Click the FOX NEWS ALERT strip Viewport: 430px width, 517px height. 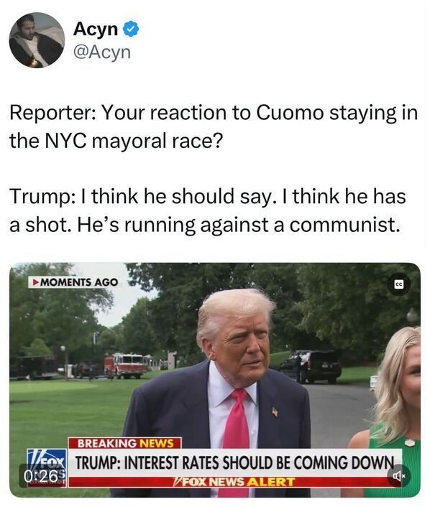[234, 482]
